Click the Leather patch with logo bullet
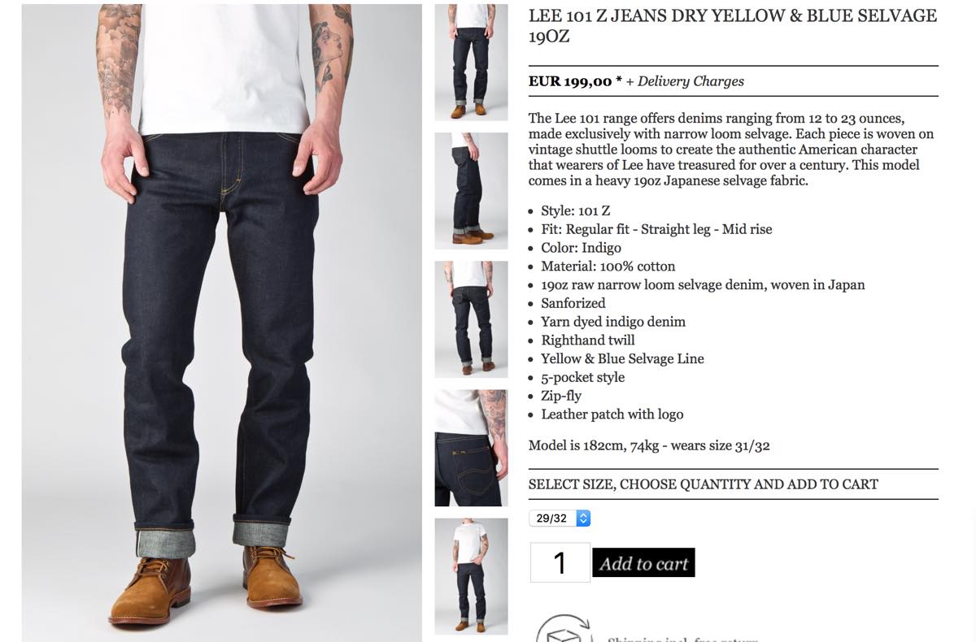The image size is (976, 642). (612, 414)
